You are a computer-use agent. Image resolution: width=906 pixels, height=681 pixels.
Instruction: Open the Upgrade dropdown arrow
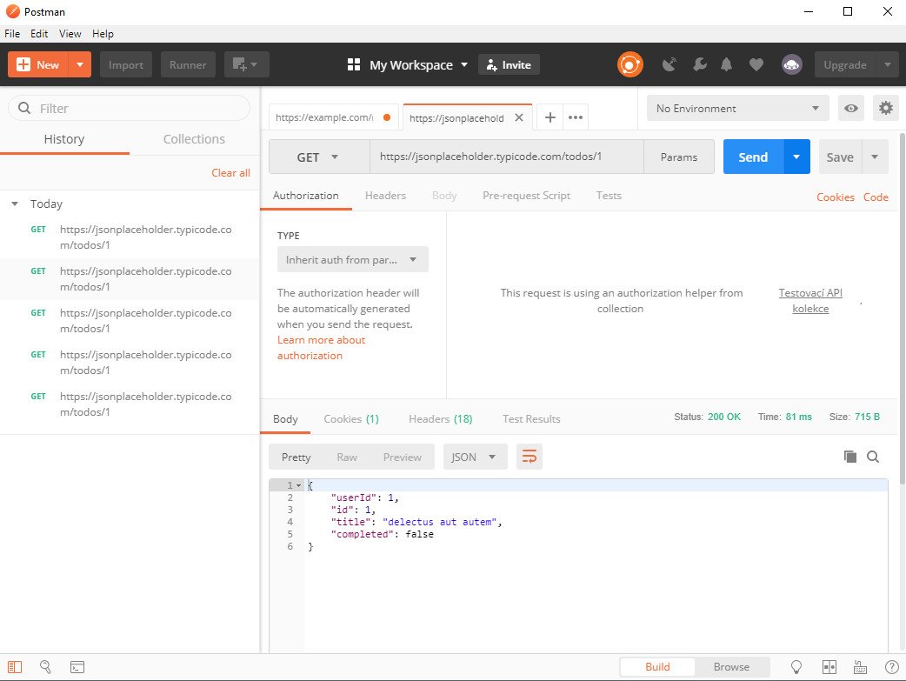point(888,64)
